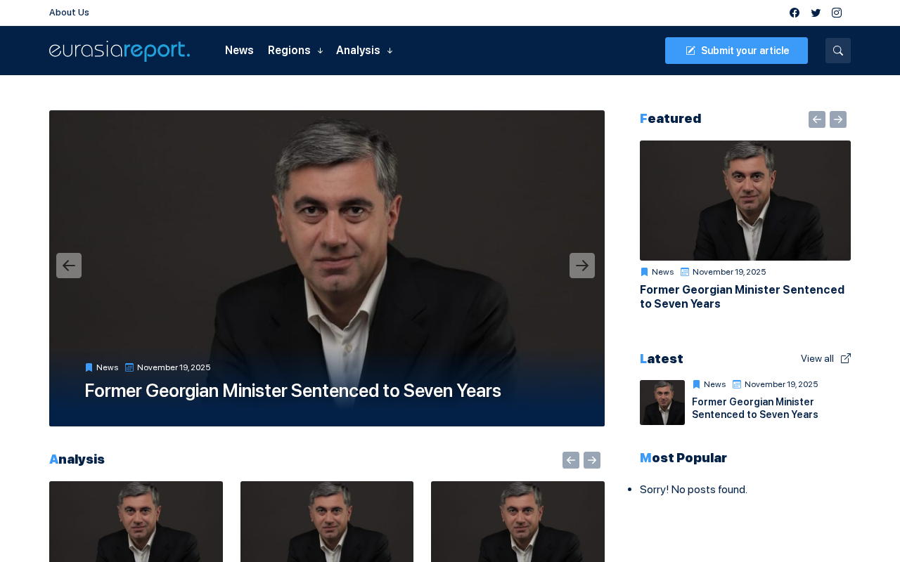Expand the Analysis dropdown menu
The image size is (900, 562).
pyautogui.click(x=364, y=51)
